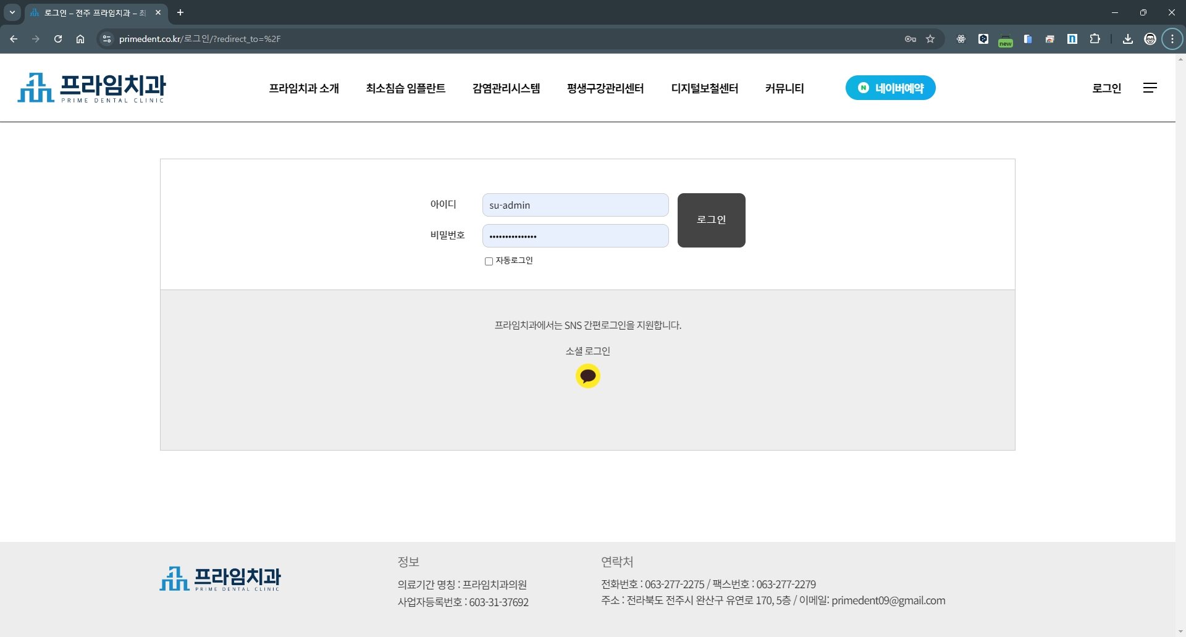The image size is (1186, 637).
Task: Open the Downloads icon in the toolbar
Action: coord(1127,39)
